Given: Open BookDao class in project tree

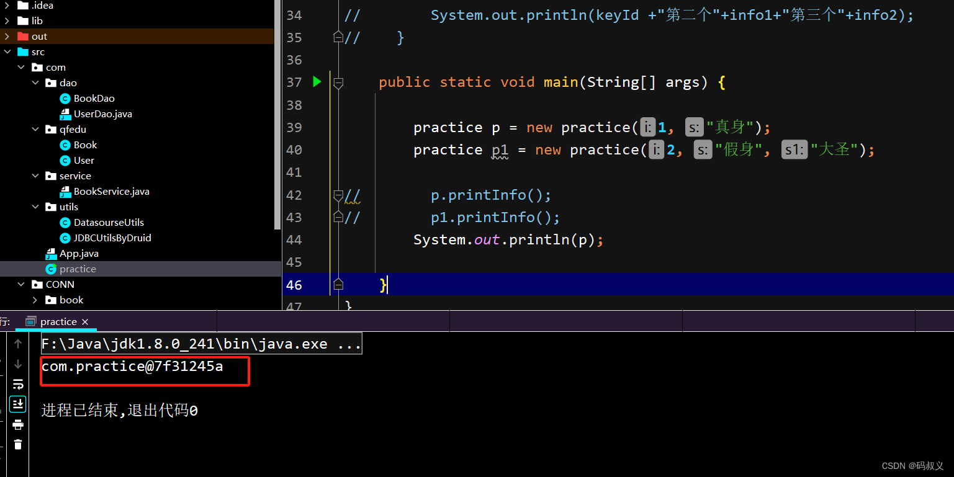Looking at the screenshot, I should [x=94, y=99].
